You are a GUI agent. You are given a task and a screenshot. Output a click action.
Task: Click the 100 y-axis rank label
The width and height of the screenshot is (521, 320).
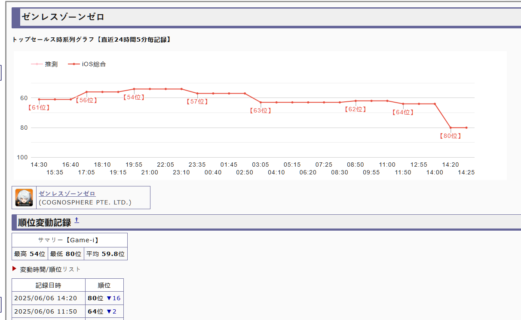(x=22, y=158)
